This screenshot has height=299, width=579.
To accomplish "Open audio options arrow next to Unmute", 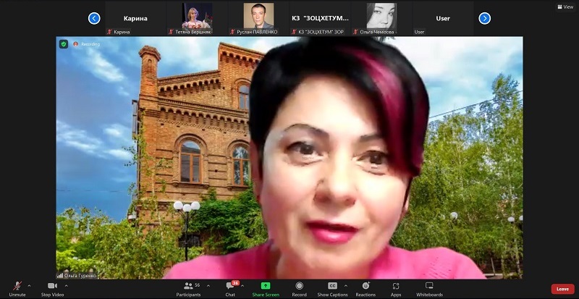I will click(x=29, y=286).
